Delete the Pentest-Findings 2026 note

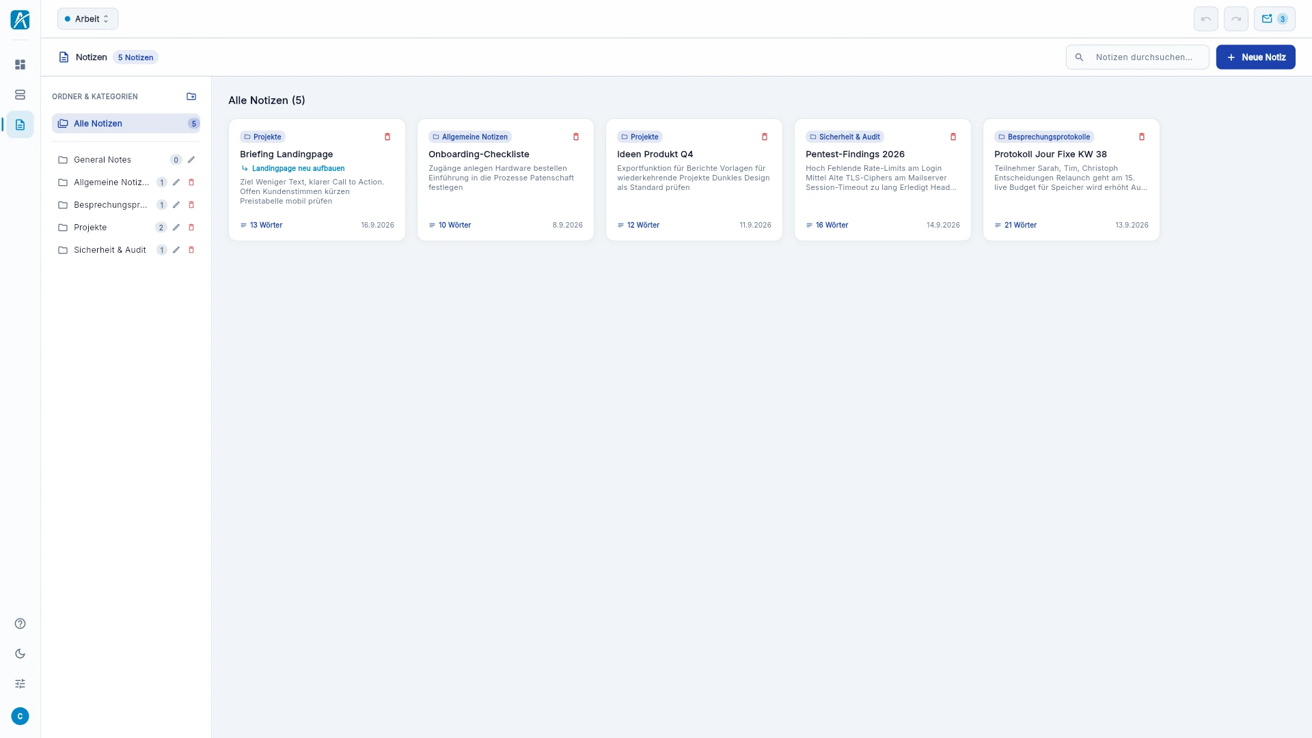pos(953,137)
